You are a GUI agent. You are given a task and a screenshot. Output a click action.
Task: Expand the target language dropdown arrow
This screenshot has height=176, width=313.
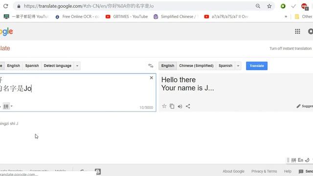pyautogui.click(x=238, y=66)
